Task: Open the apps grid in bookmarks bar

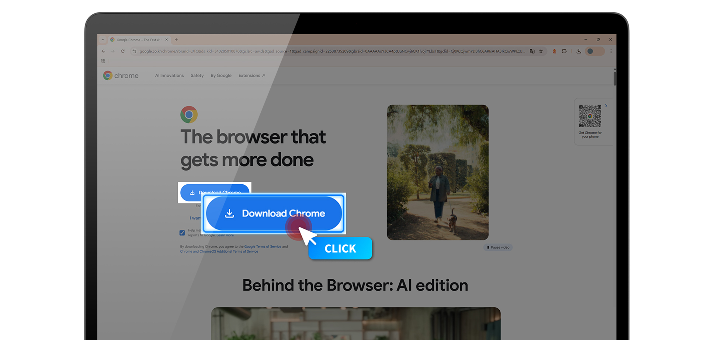Action: coord(103,61)
